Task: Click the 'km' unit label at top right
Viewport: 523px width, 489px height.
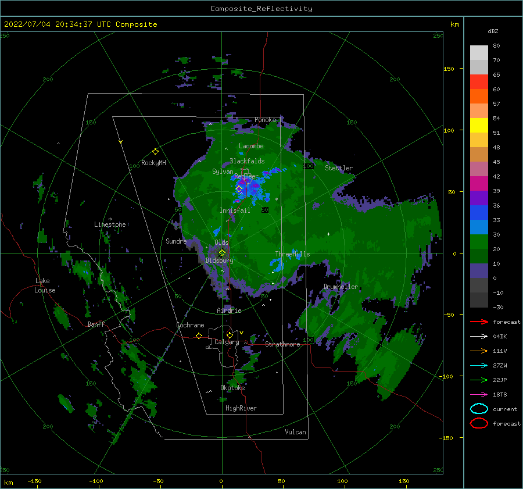Action: [x=454, y=24]
